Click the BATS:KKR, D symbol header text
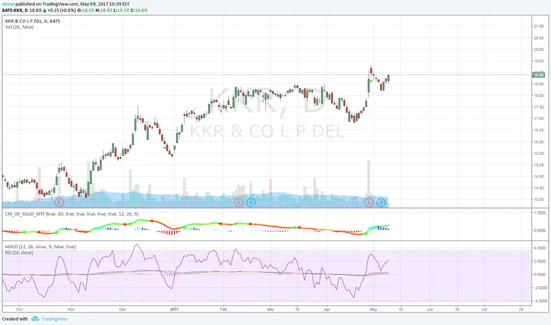551x325 pixels. 15,10
